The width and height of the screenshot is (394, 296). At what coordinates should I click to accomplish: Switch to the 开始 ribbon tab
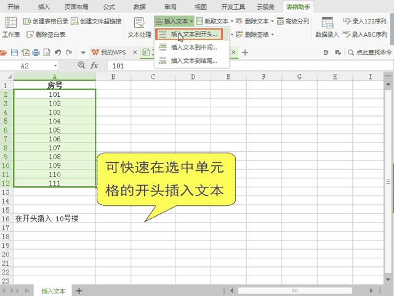(x=14, y=7)
